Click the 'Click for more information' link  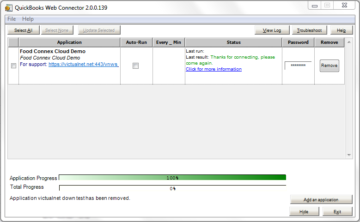214,69
